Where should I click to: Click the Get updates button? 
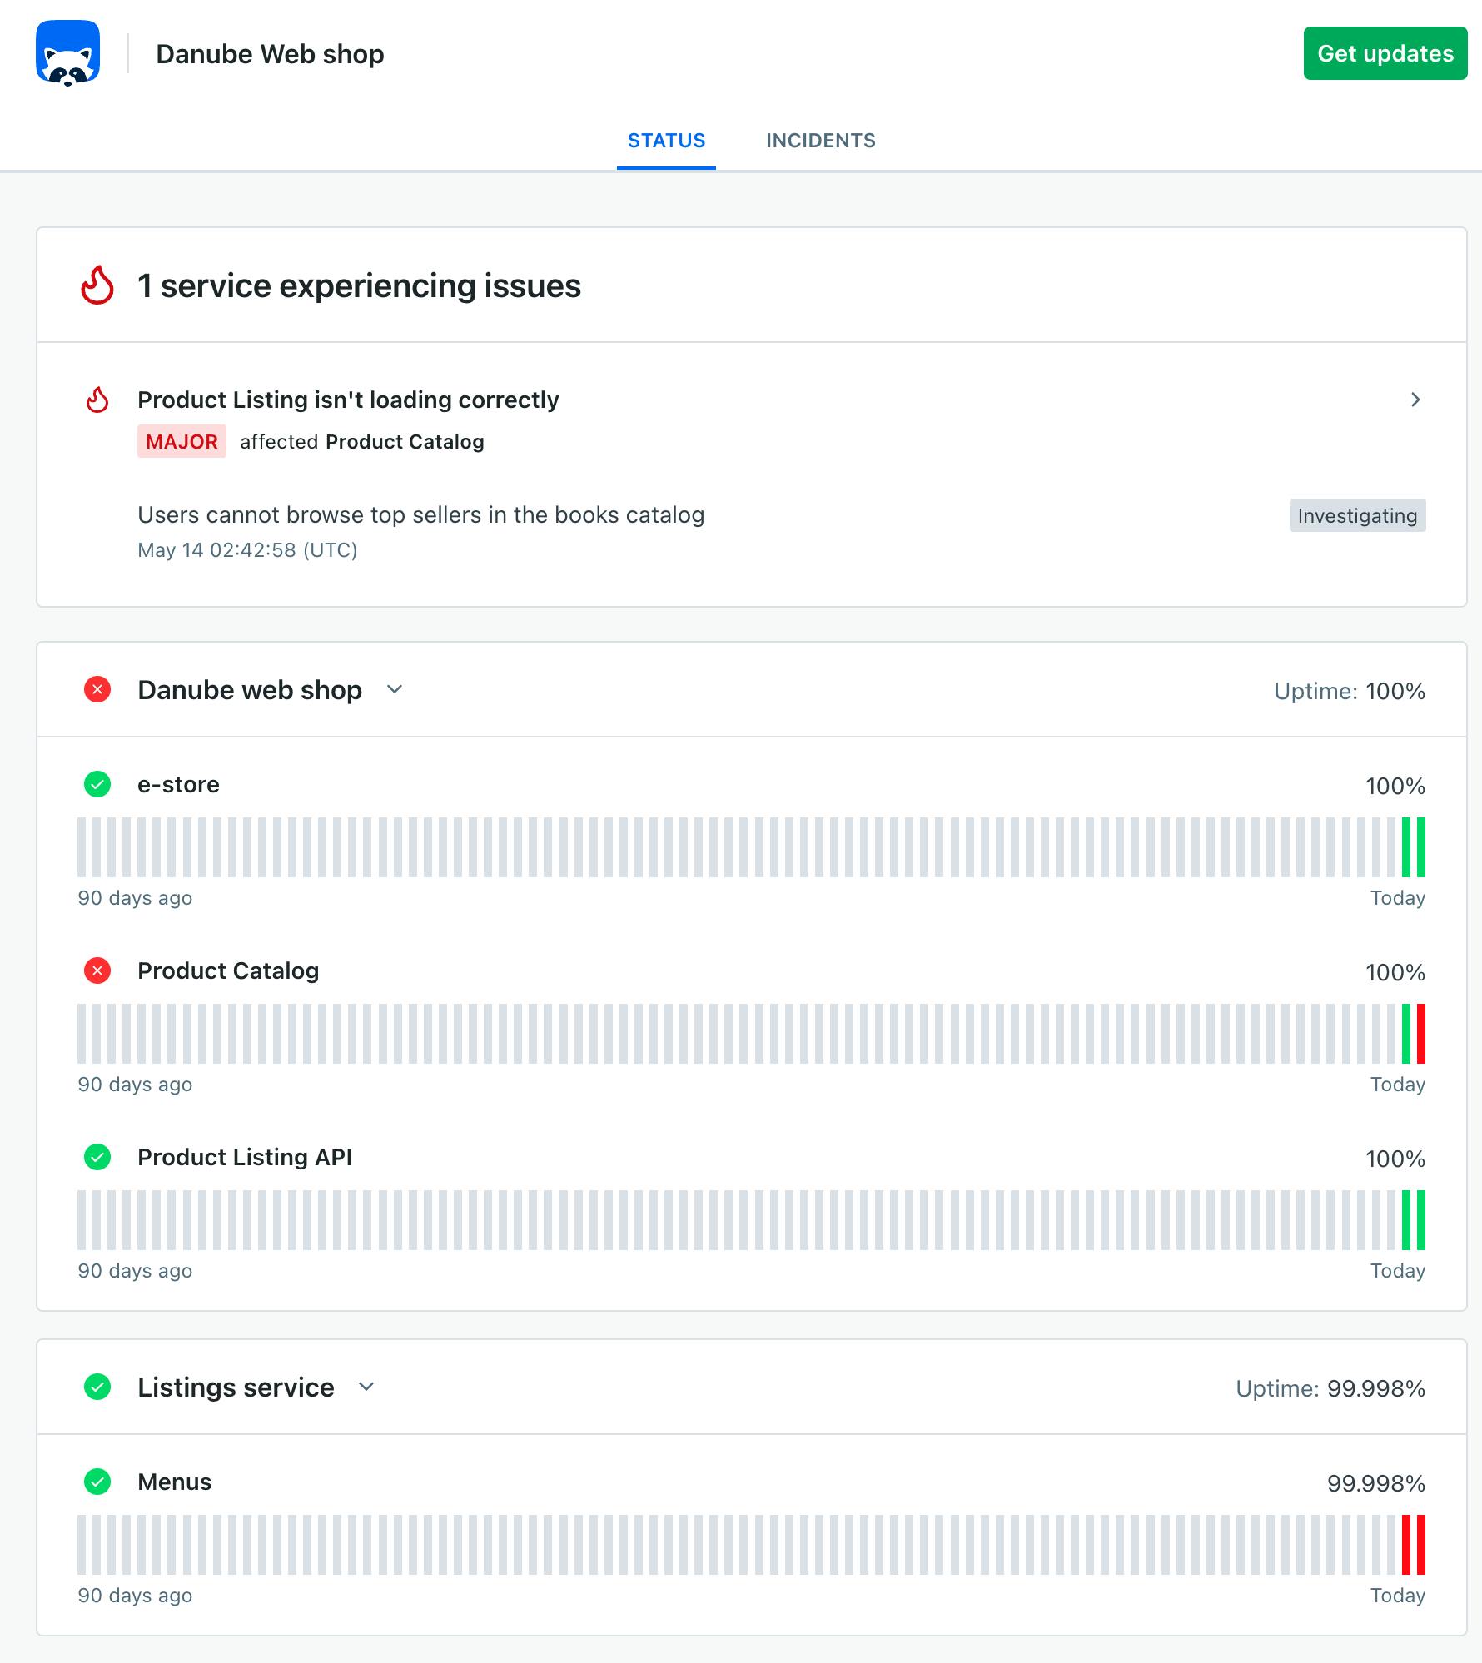tap(1385, 53)
